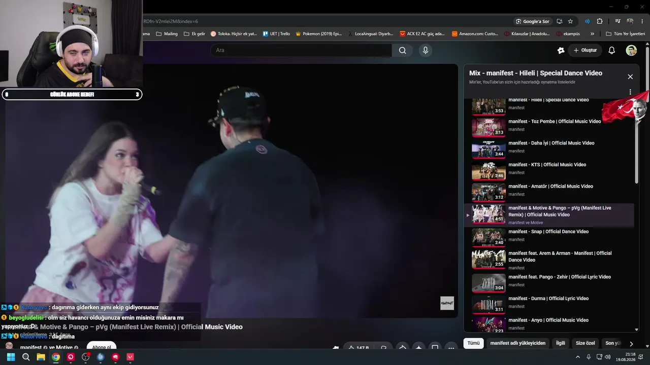
Task: Click the Oluştur create button
Action: coord(585,50)
